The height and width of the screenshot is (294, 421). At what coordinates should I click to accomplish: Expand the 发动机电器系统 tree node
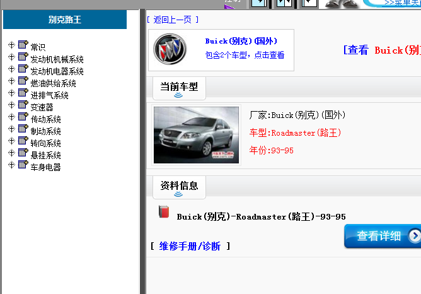coord(11,69)
